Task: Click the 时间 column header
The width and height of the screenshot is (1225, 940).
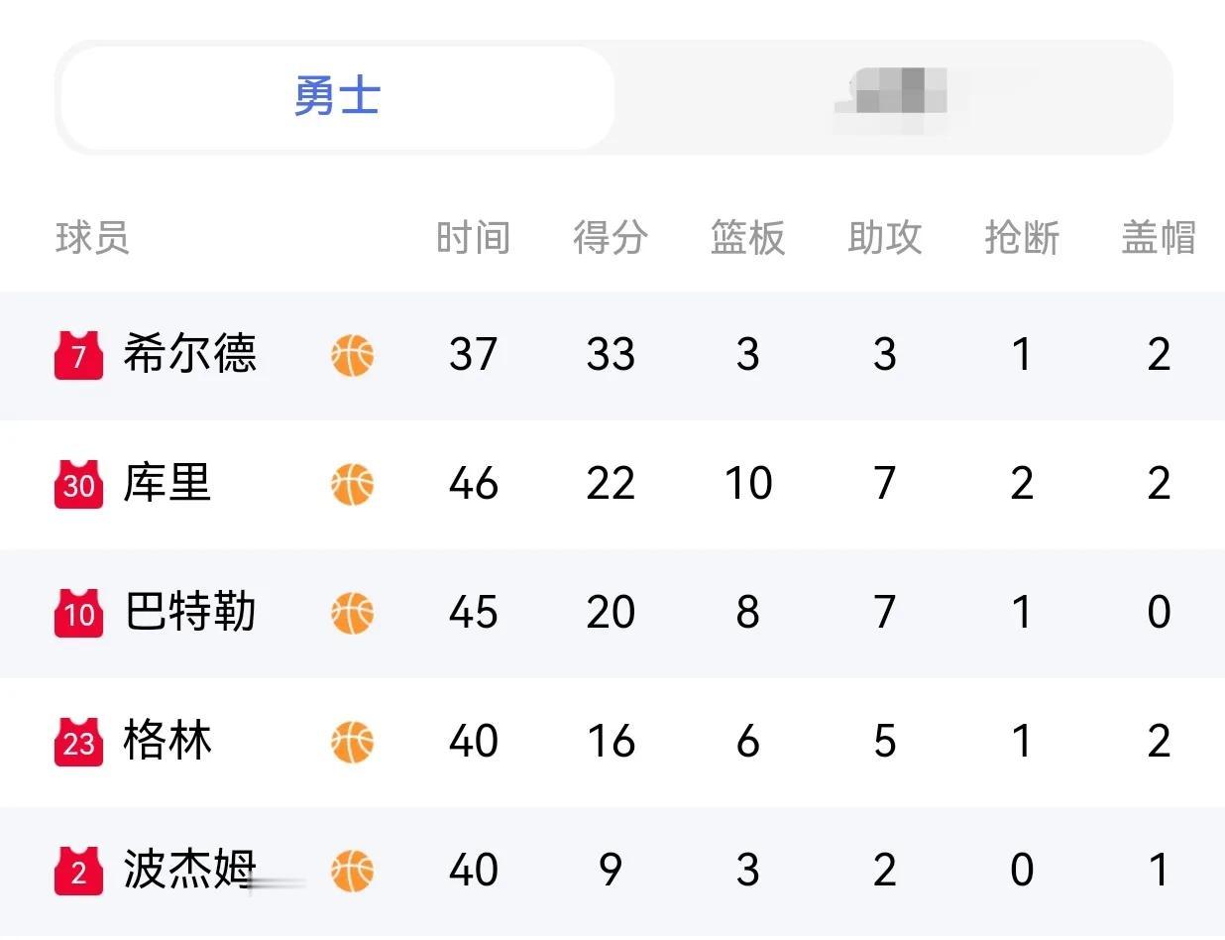Action: (x=473, y=238)
